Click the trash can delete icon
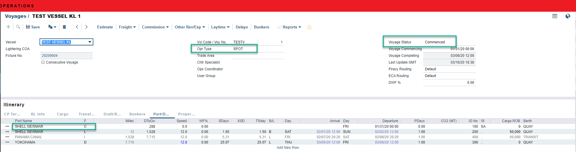Image resolution: width=576 pixels, height=152 pixels. coord(64,27)
